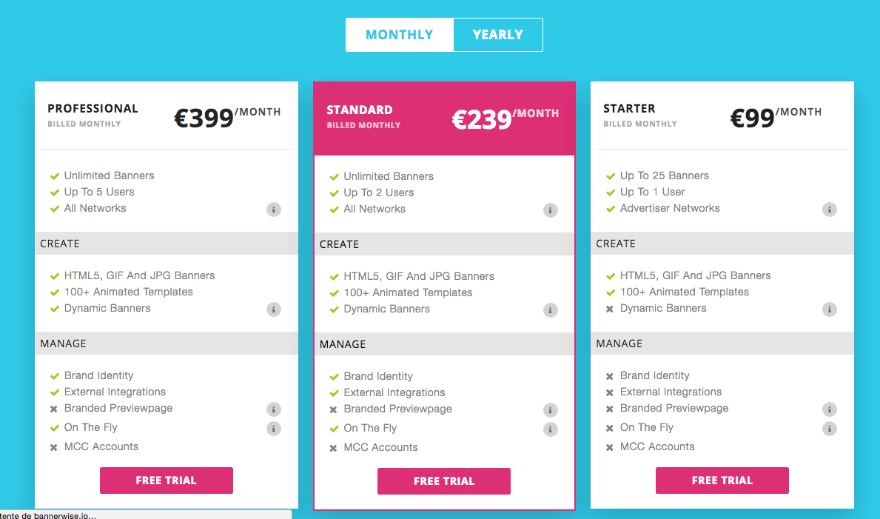Click info icon beside Dynamic Banners in Professional
Screen dimensions: 880x519
[x=274, y=309]
